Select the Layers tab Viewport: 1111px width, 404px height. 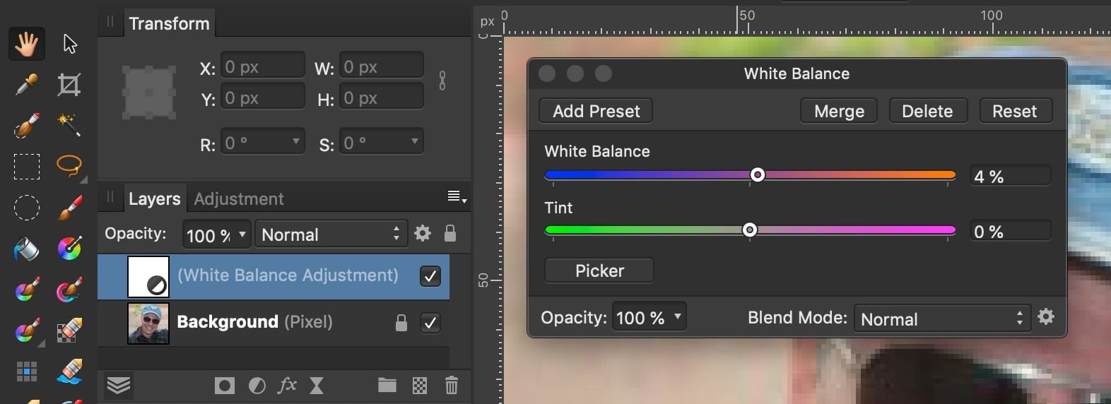pos(154,199)
